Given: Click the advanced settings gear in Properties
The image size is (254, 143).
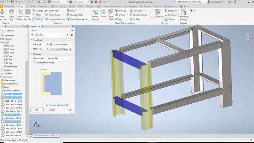Looking at the screenshot, I should 71,35.
